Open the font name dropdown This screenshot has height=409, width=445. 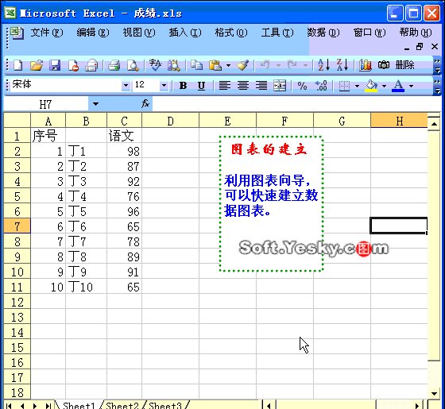(126, 85)
